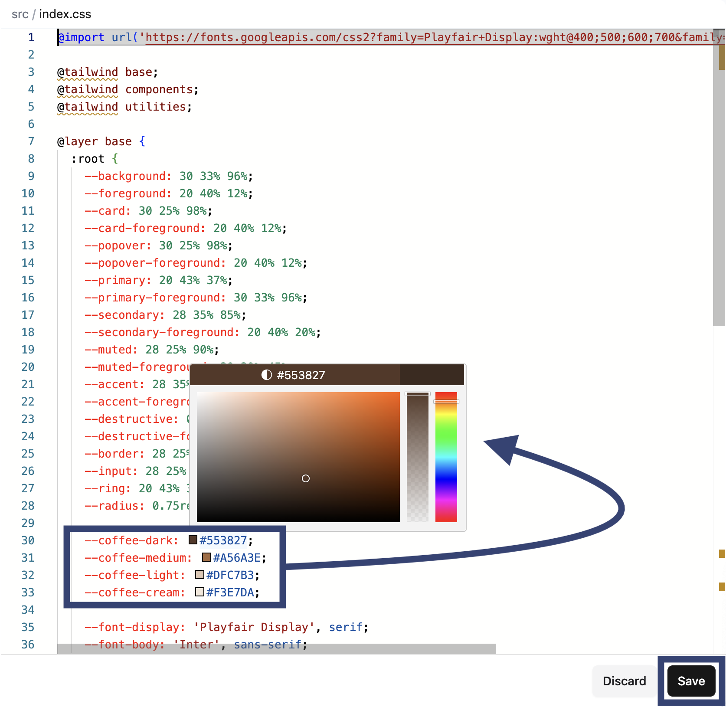Image resolution: width=726 pixels, height=707 pixels.
Task: Click '--card-foreground' variable
Action: click(x=142, y=228)
